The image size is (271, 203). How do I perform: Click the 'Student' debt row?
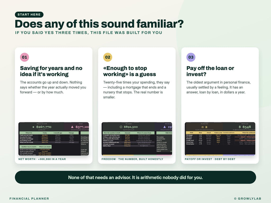[220, 139]
